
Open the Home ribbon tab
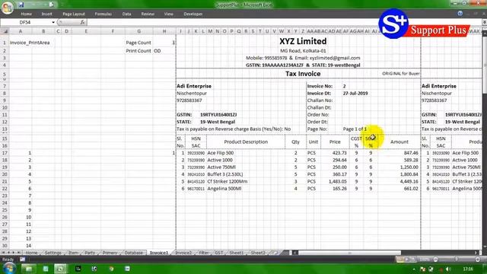point(26,14)
